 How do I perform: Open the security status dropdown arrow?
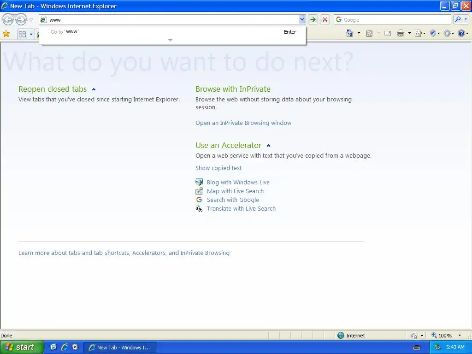pyautogui.click(x=422, y=336)
